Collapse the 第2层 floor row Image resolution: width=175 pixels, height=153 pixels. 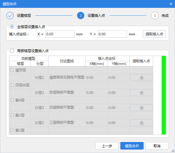[x=12, y=130]
